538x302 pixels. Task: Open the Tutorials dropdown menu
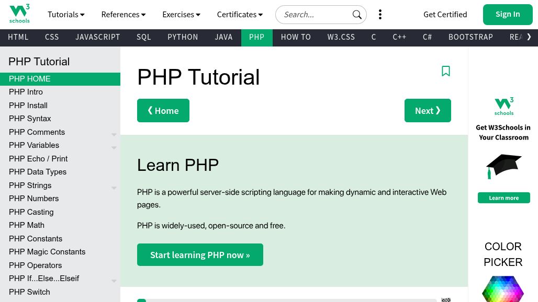[x=66, y=15]
